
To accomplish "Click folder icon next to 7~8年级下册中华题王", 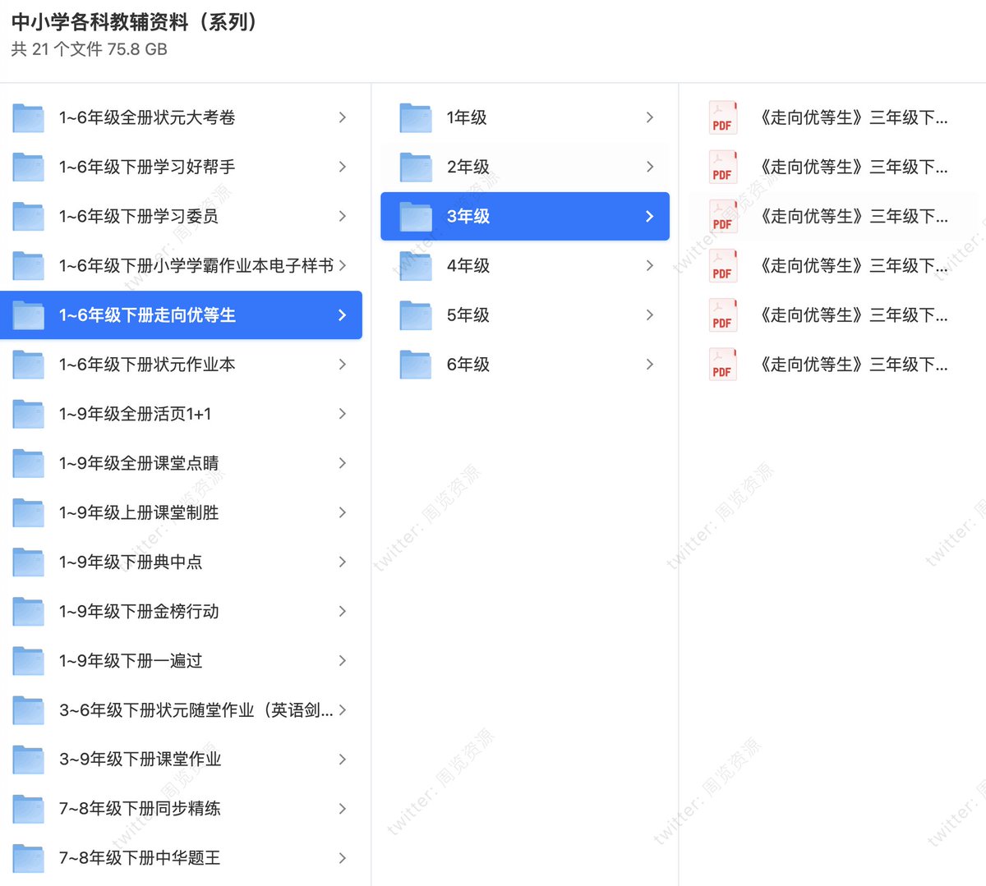I will [x=28, y=858].
